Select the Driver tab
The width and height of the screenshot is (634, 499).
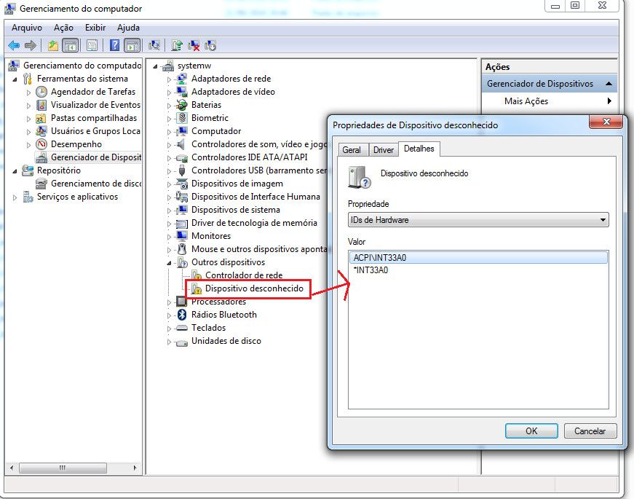(x=384, y=149)
